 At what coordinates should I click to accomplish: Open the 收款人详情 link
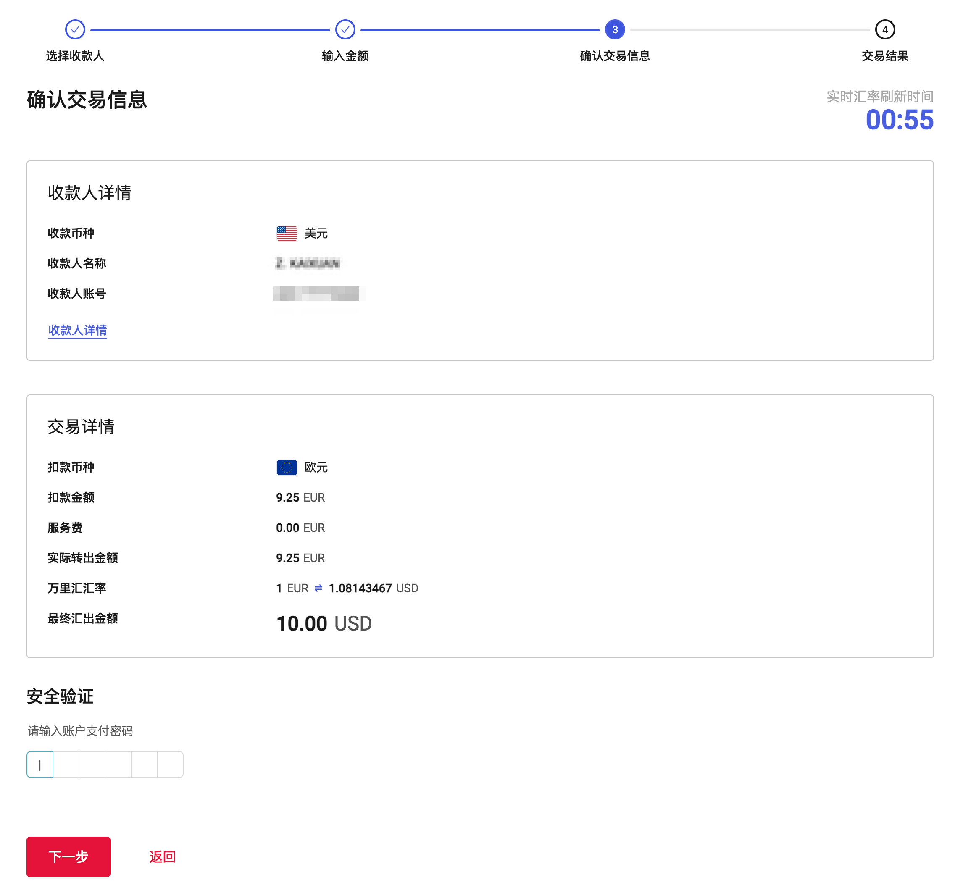tap(77, 330)
